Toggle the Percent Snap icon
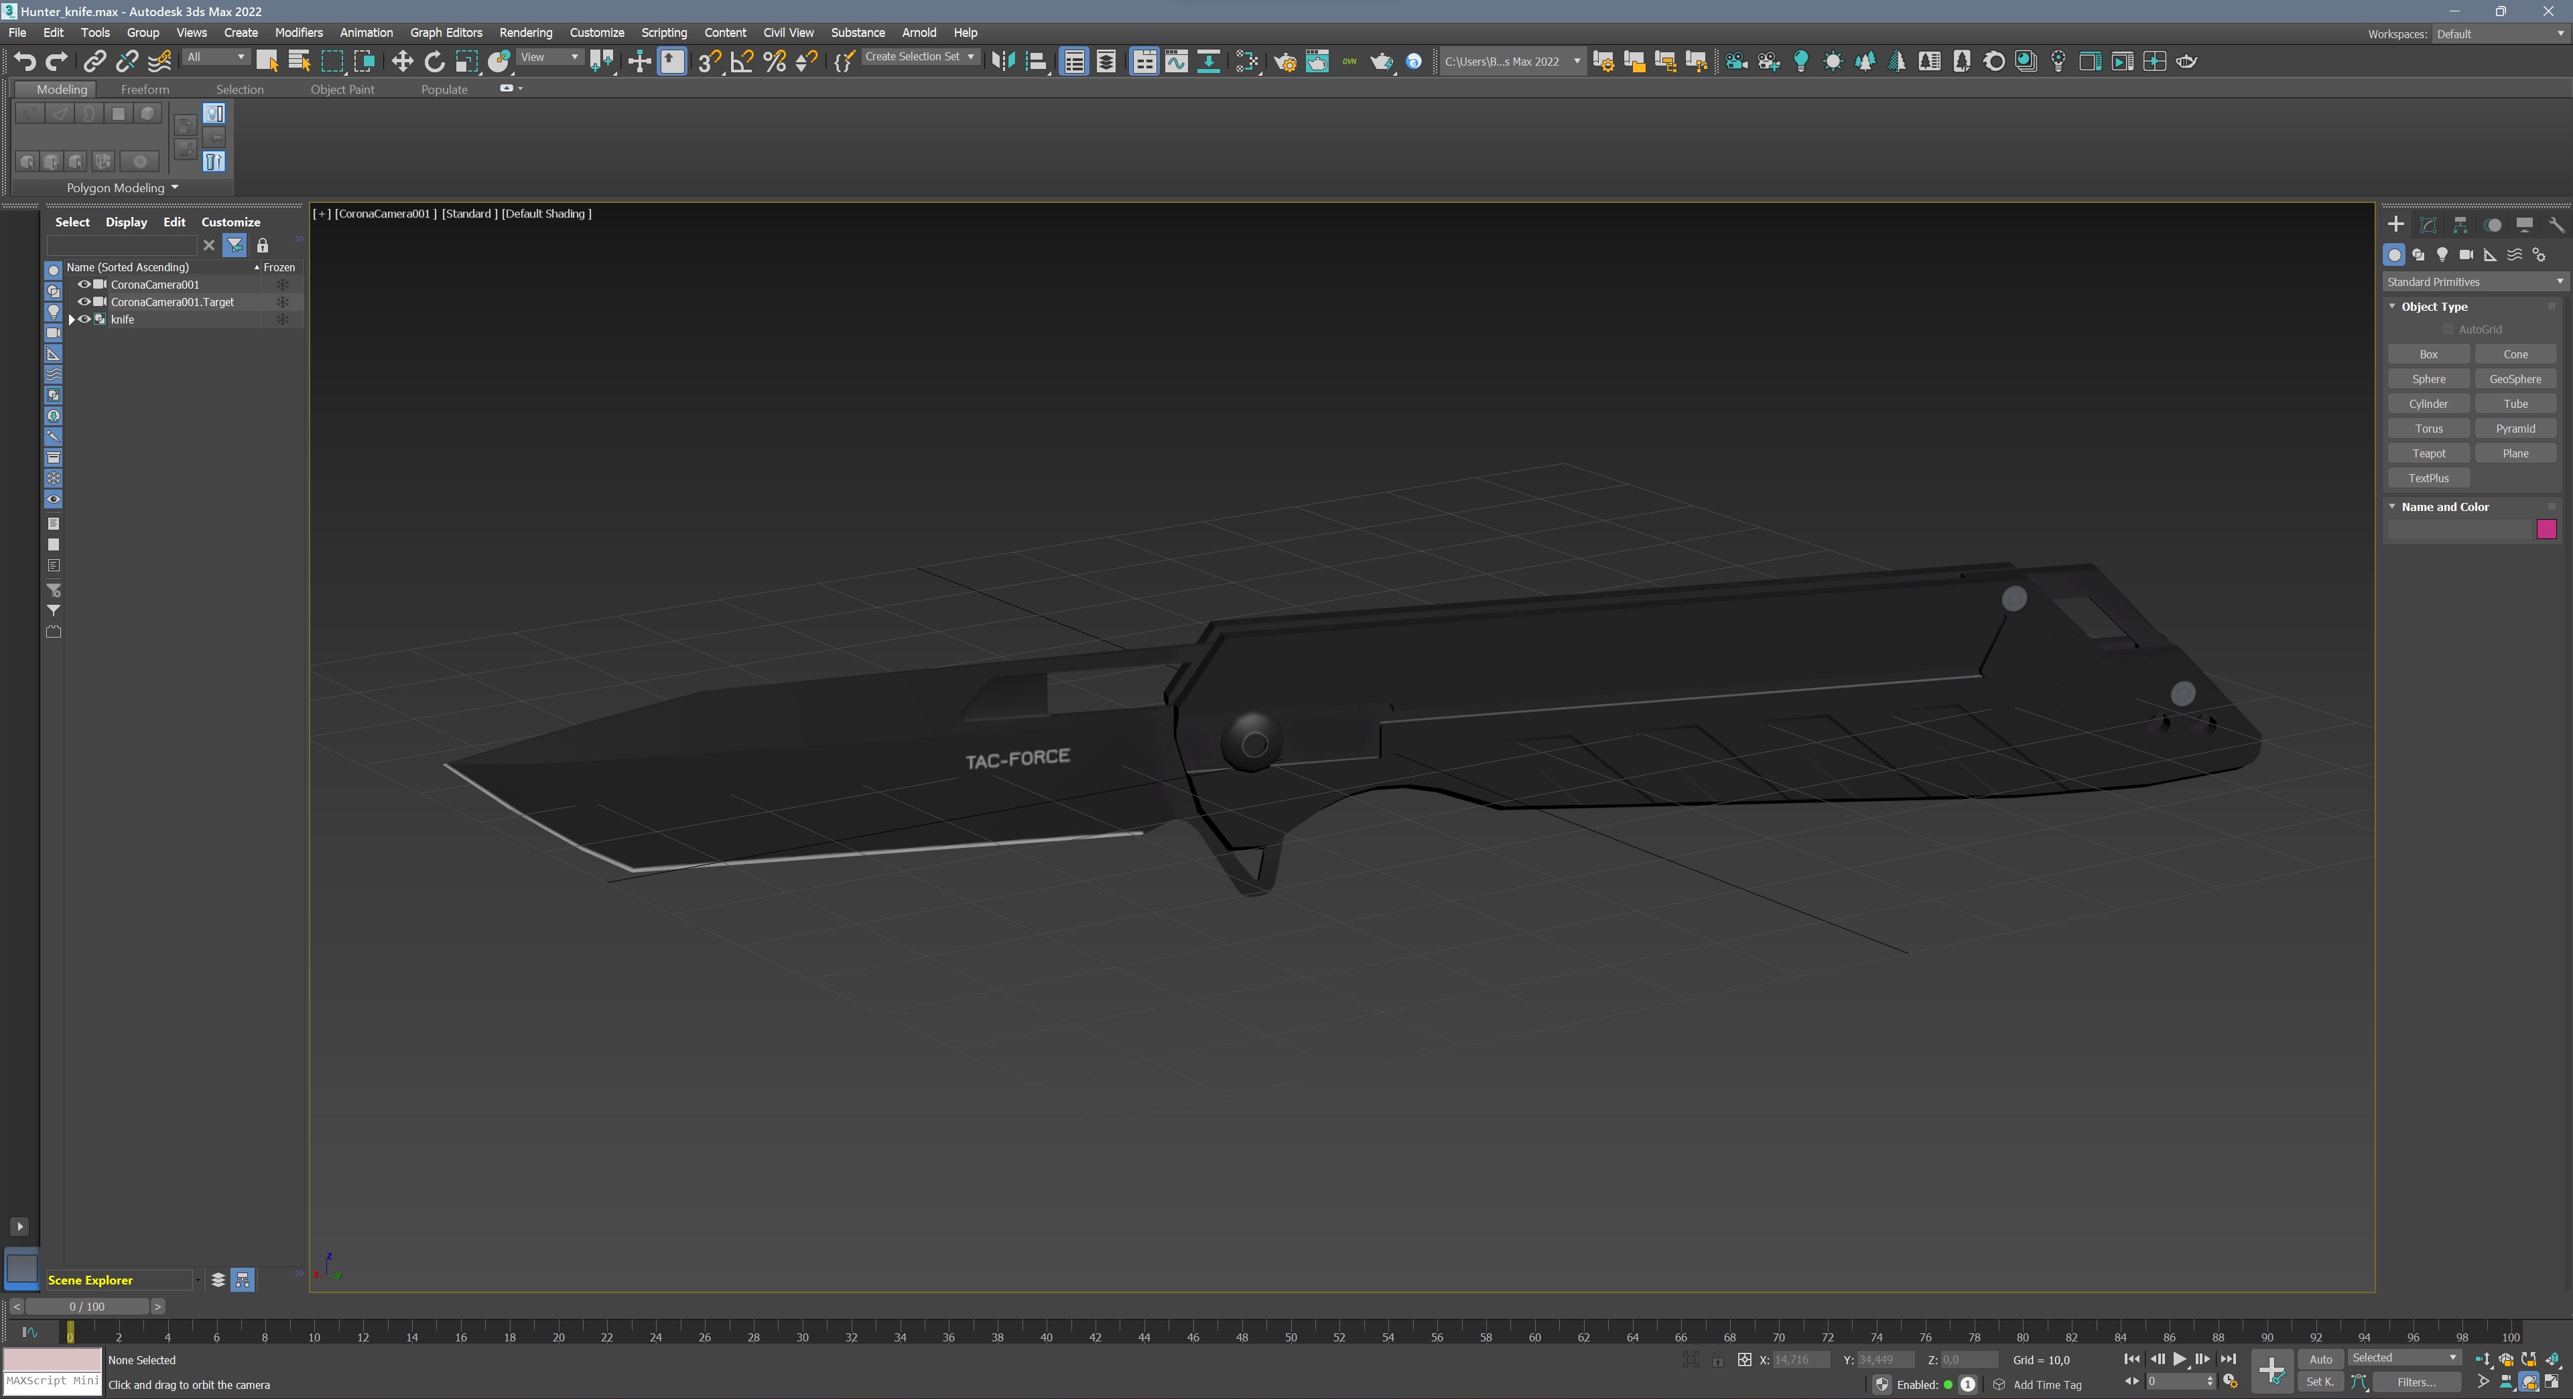Image resolution: width=2573 pixels, height=1399 pixels. click(774, 62)
